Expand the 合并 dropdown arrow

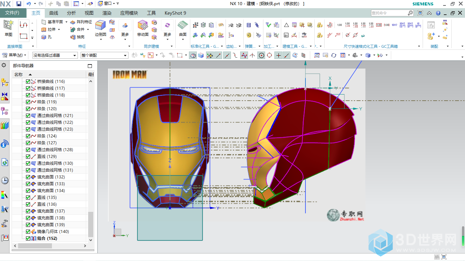[x=88, y=30]
